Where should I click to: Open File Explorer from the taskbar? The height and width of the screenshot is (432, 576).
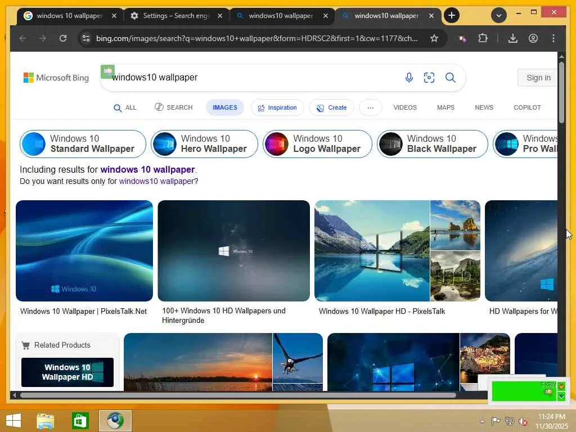coord(45,421)
